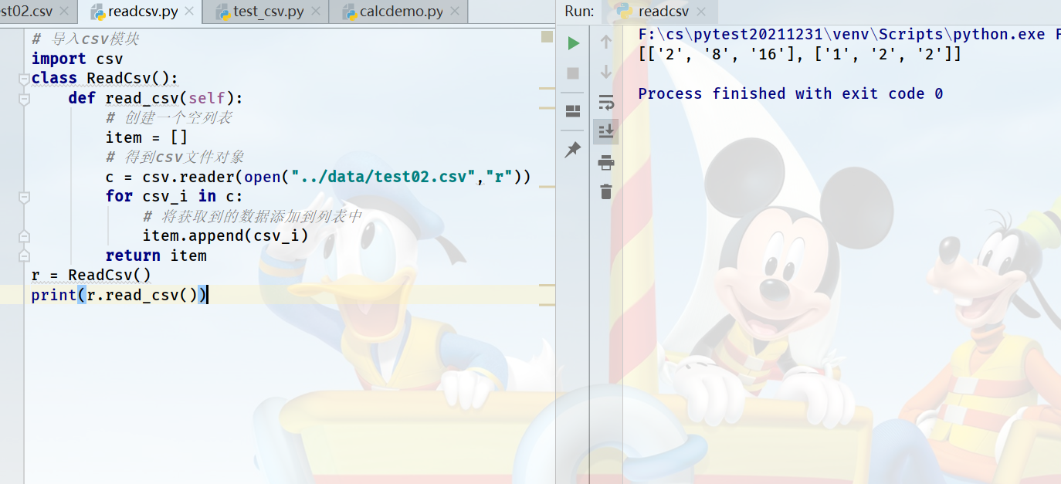Click the stripe mark beside class ReadCsv line
This screenshot has width=1061, height=484.
click(547, 88)
